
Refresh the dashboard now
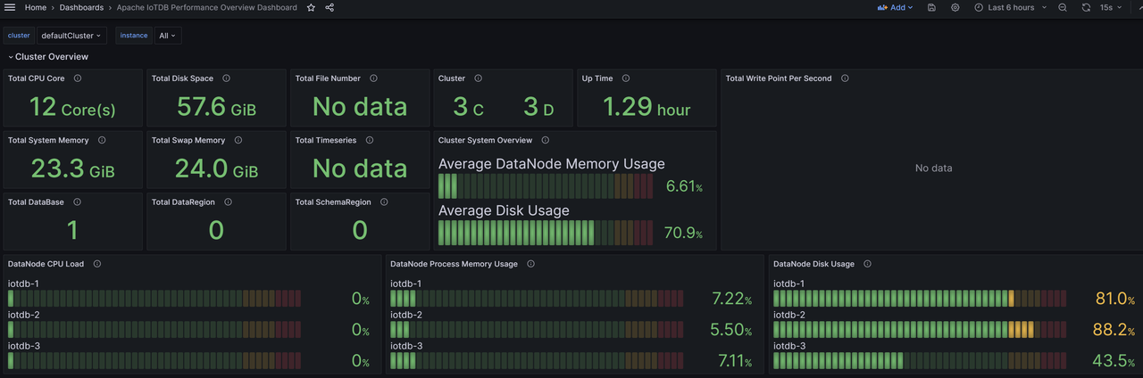1086,7
